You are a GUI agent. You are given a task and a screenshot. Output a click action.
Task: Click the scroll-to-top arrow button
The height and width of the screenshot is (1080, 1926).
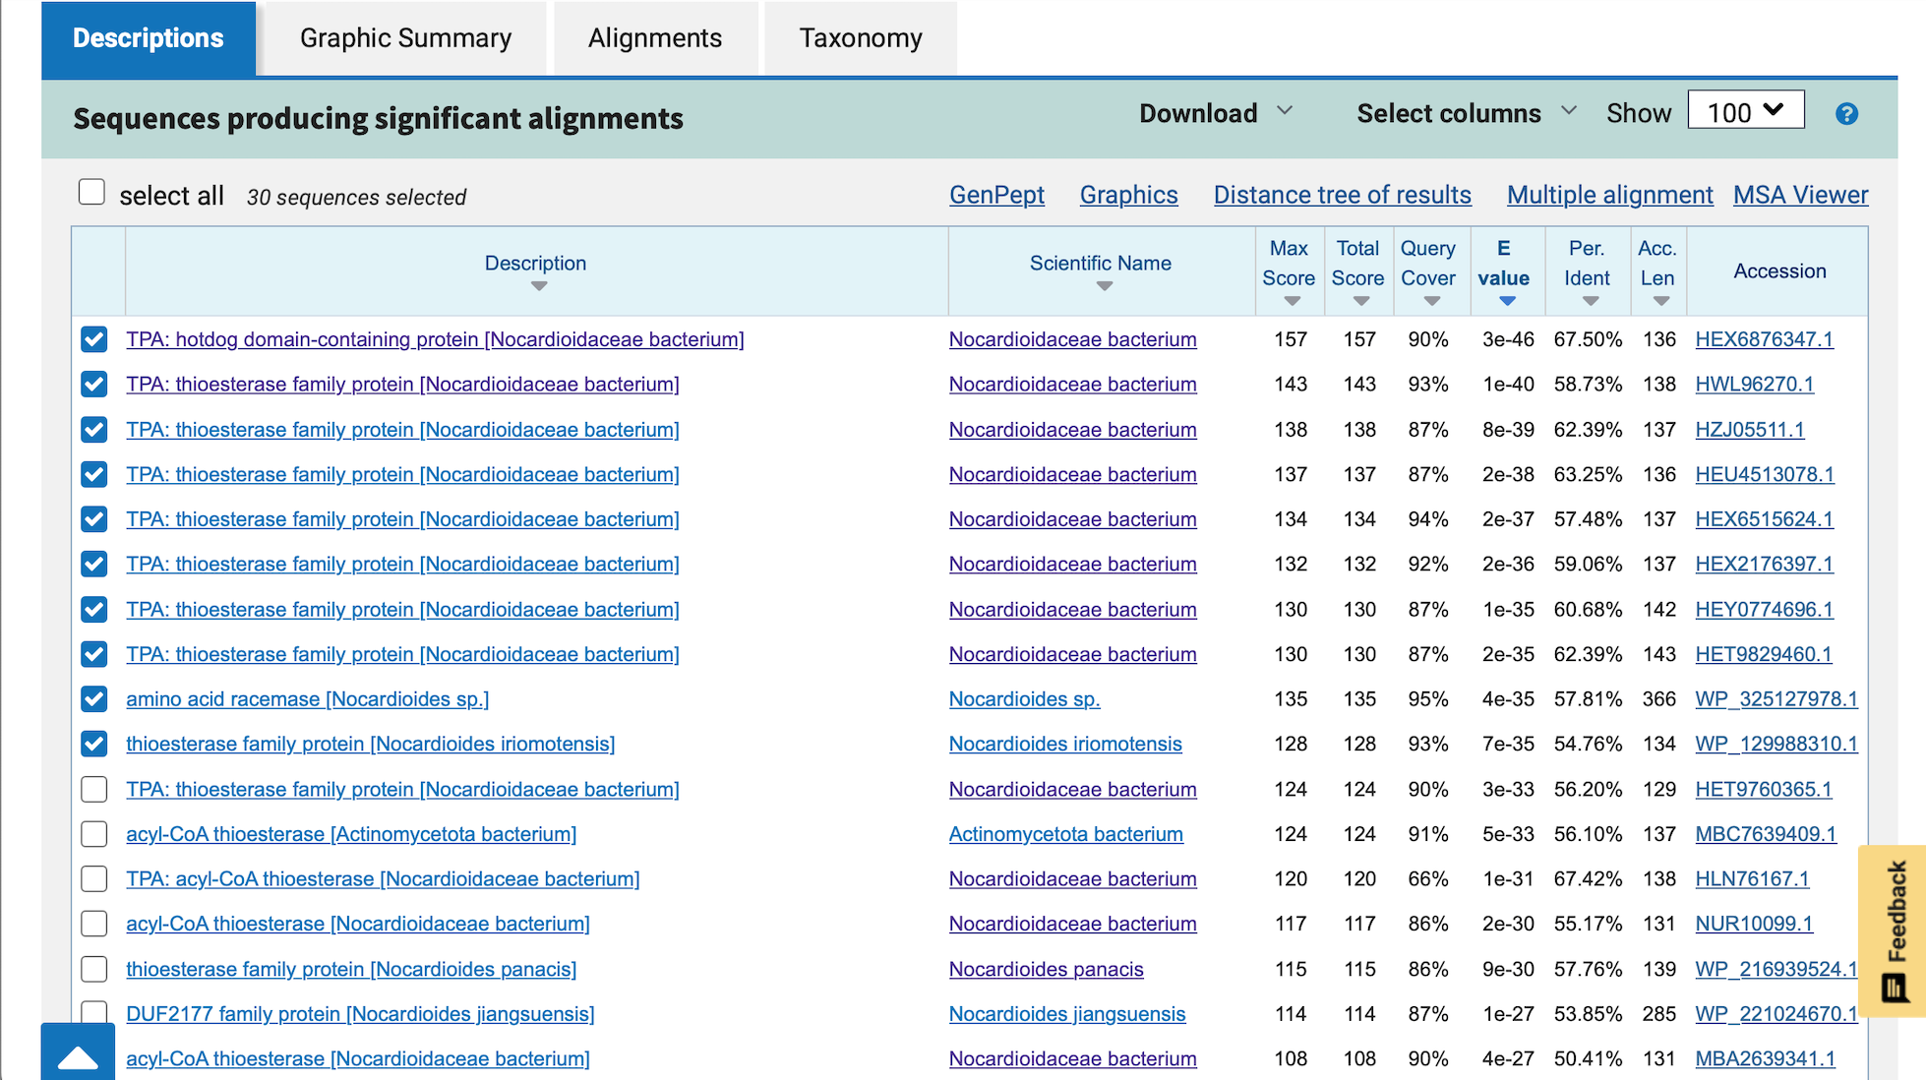pyautogui.click(x=78, y=1052)
